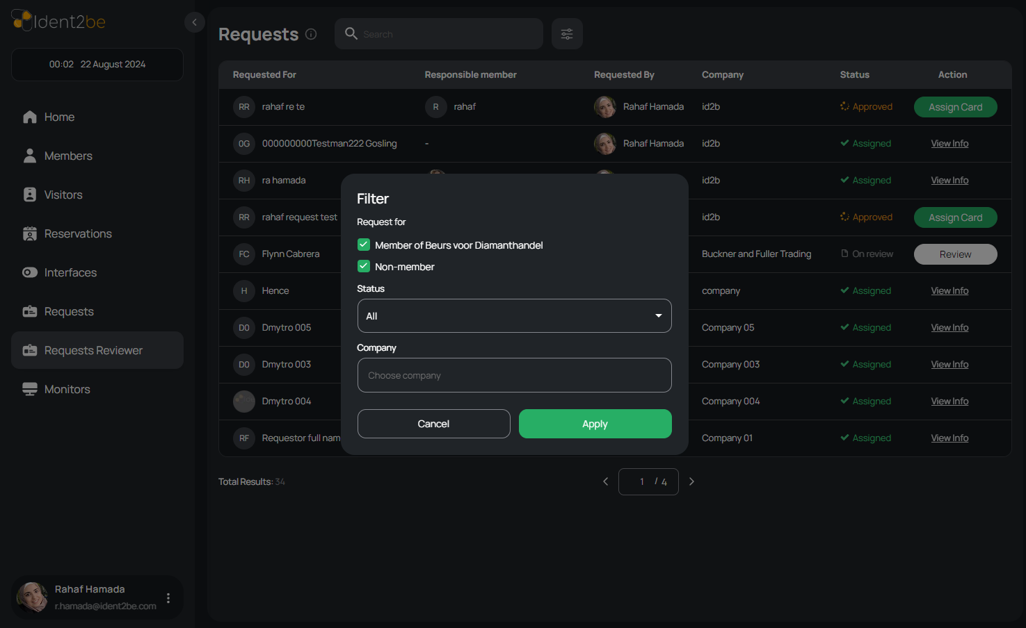Open the Members page
This screenshot has width=1026, height=628.
pyautogui.click(x=97, y=156)
